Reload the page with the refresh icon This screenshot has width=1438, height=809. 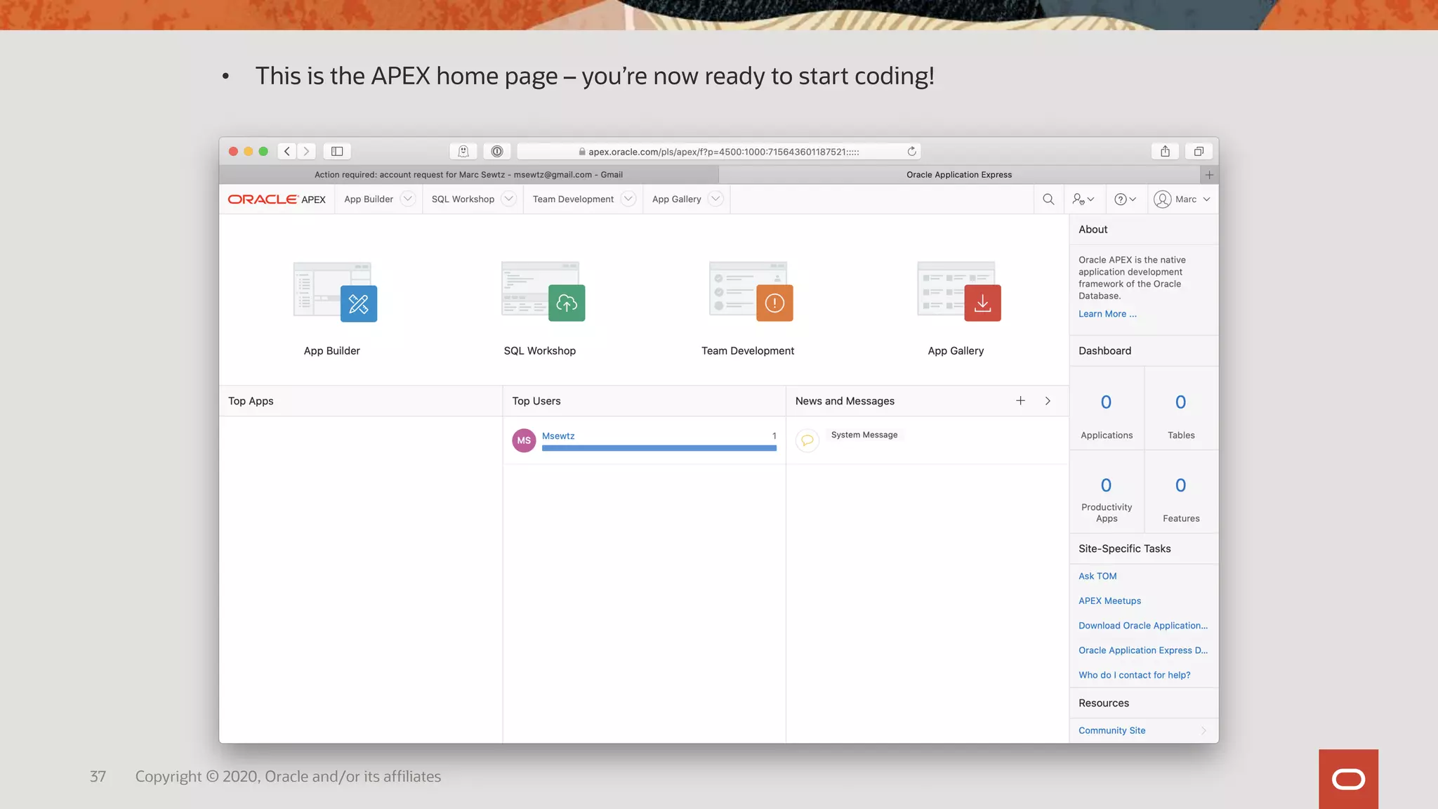(x=911, y=151)
